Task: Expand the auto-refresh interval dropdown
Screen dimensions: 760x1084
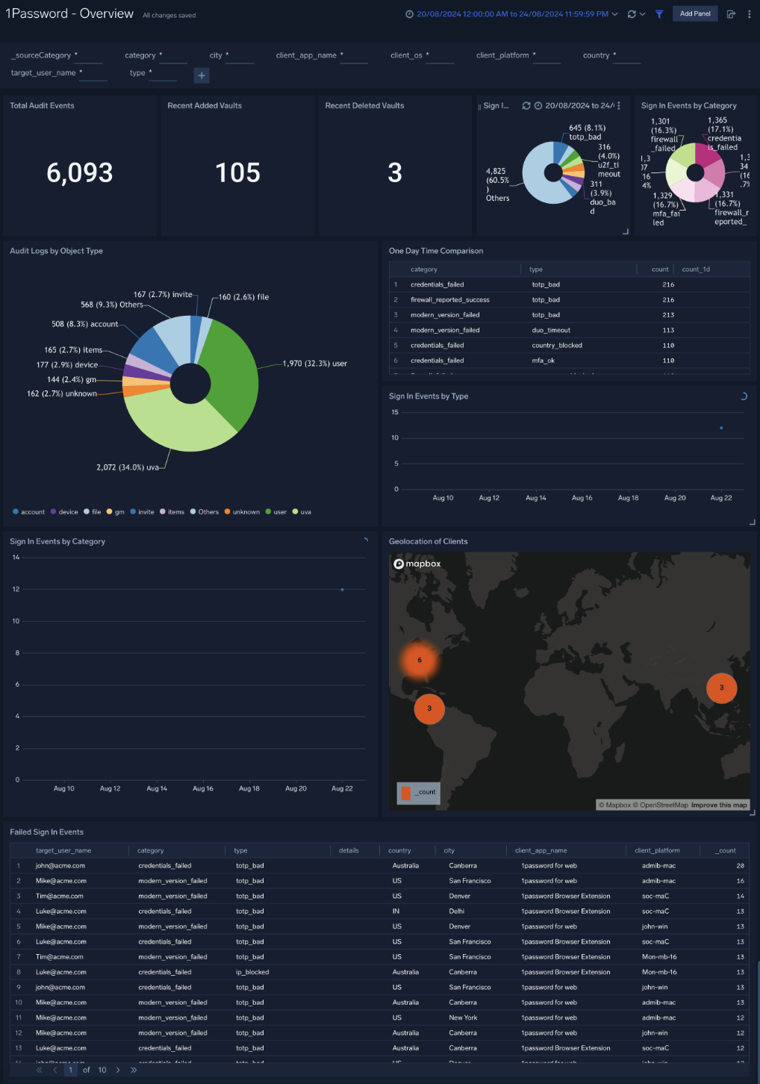Action: click(642, 14)
